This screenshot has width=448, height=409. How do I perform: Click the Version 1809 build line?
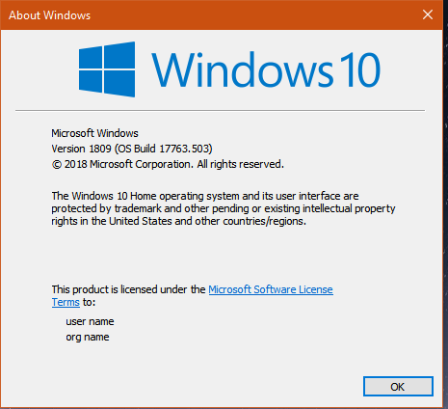[132, 149]
